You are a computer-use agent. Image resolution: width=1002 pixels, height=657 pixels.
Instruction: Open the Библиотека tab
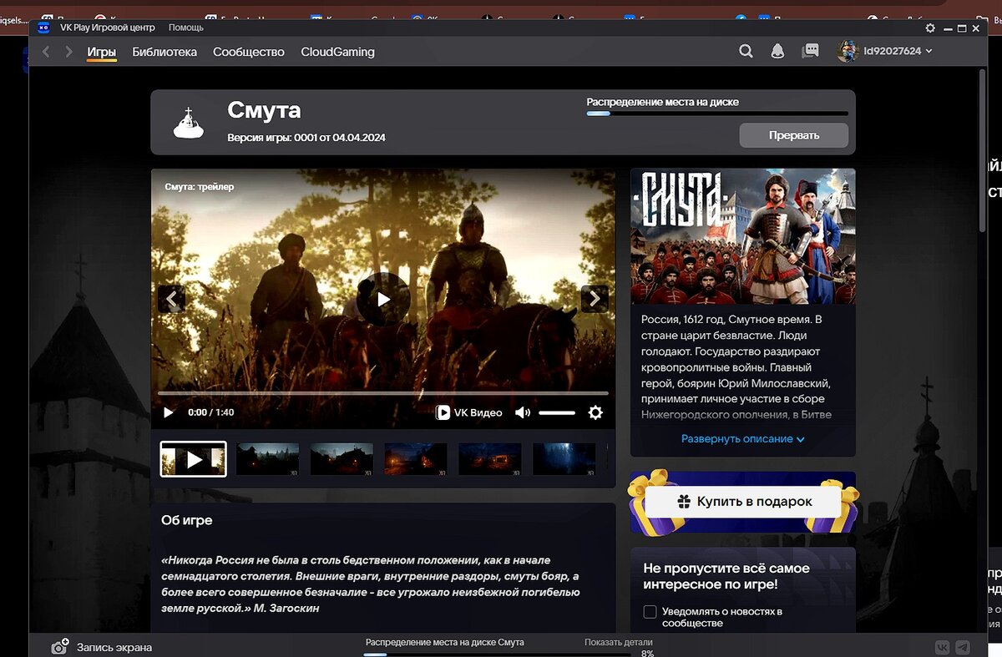click(x=164, y=52)
